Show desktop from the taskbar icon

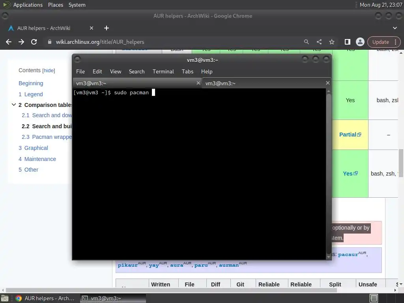pos(4,298)
